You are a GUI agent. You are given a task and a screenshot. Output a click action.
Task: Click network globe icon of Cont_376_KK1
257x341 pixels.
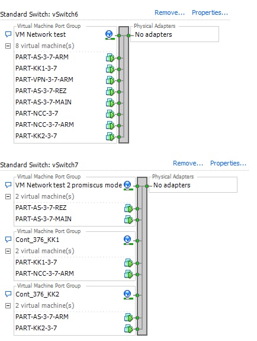128,240
